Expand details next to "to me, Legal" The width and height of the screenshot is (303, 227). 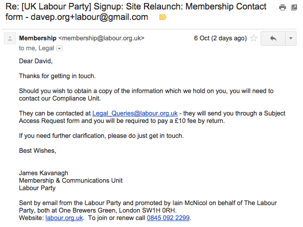click(59, 48)
